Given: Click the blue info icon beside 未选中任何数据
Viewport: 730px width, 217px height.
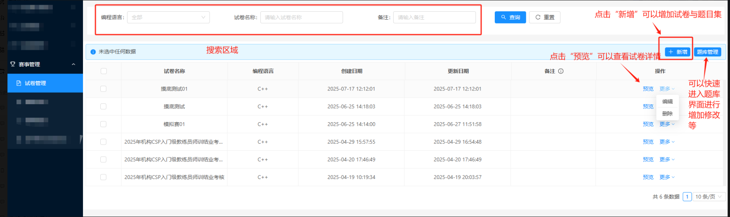Looking at the screenshot, I should pos(93,52).
